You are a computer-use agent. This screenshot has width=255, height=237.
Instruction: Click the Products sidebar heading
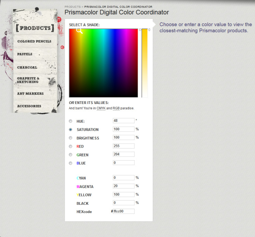[35, 28]
